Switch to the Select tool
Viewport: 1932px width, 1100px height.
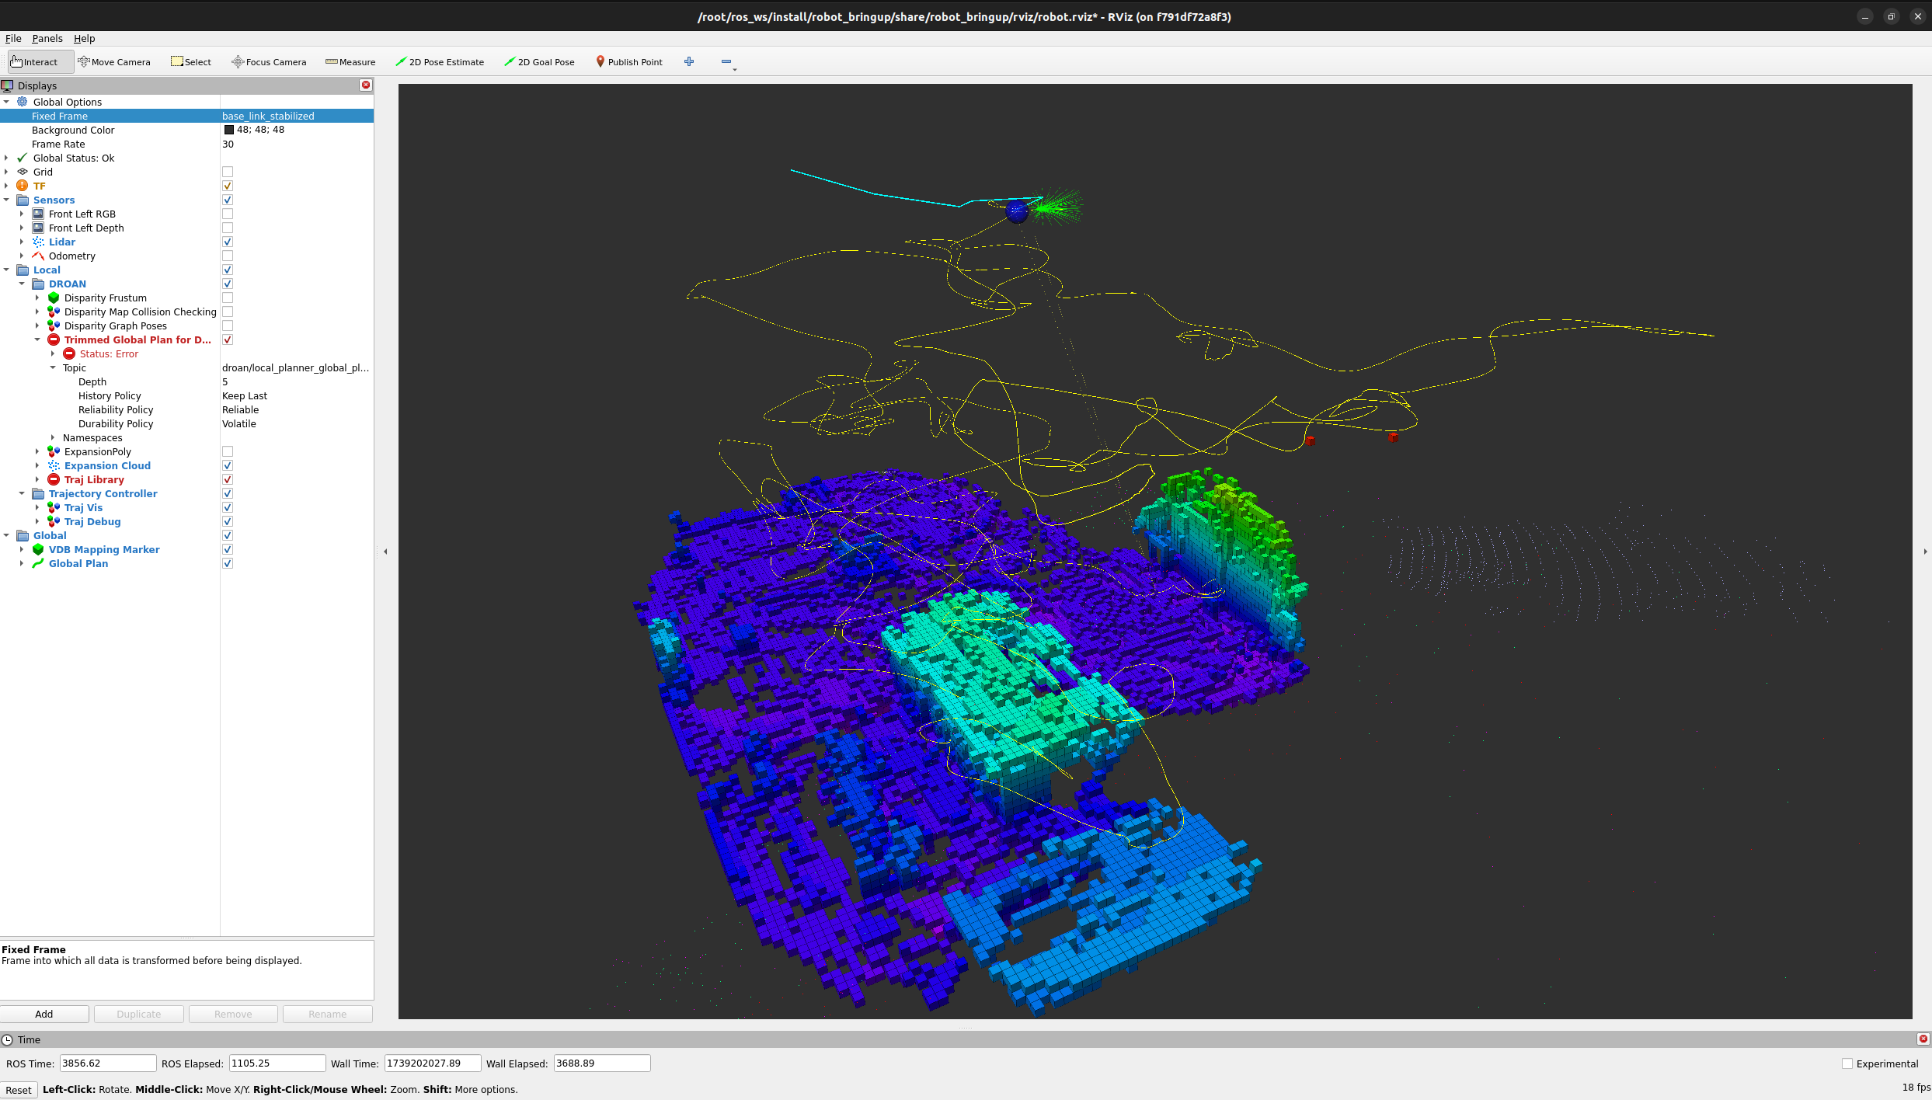tap(190, 61)
